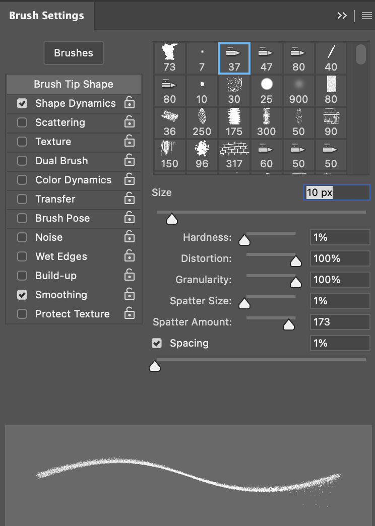This screenshot has height=526, width=375.
Task: Click the Brushes button
Action: point(74,53)
